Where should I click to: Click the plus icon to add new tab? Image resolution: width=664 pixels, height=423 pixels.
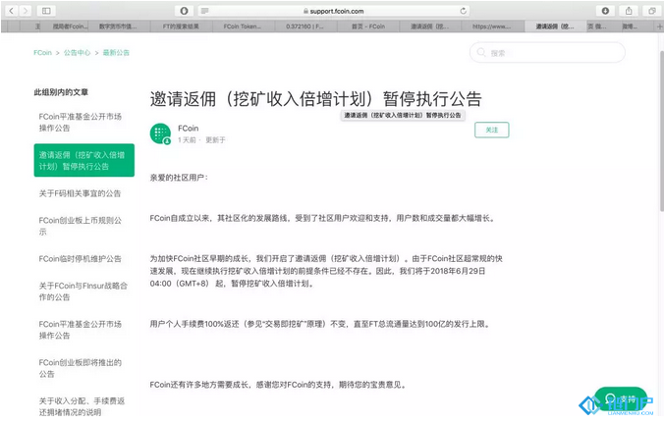click(657, 26)
